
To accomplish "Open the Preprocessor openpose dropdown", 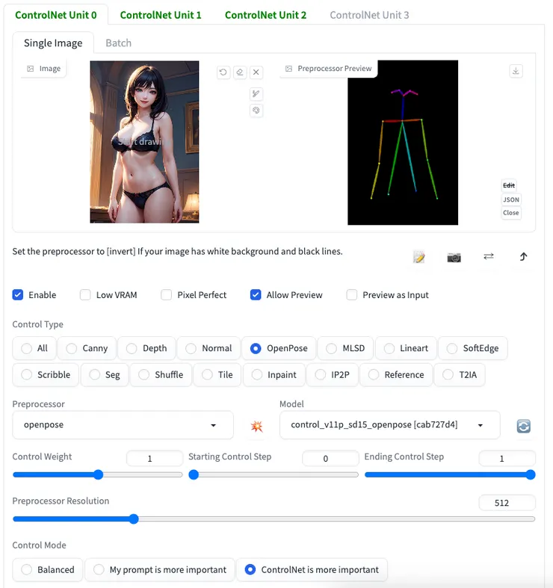I will [123, 425].
